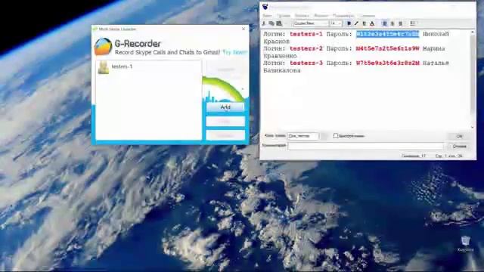The image size is (484, 272).
Task: Insert a bulleted list in the editor
Action: (x=413, y=23)
